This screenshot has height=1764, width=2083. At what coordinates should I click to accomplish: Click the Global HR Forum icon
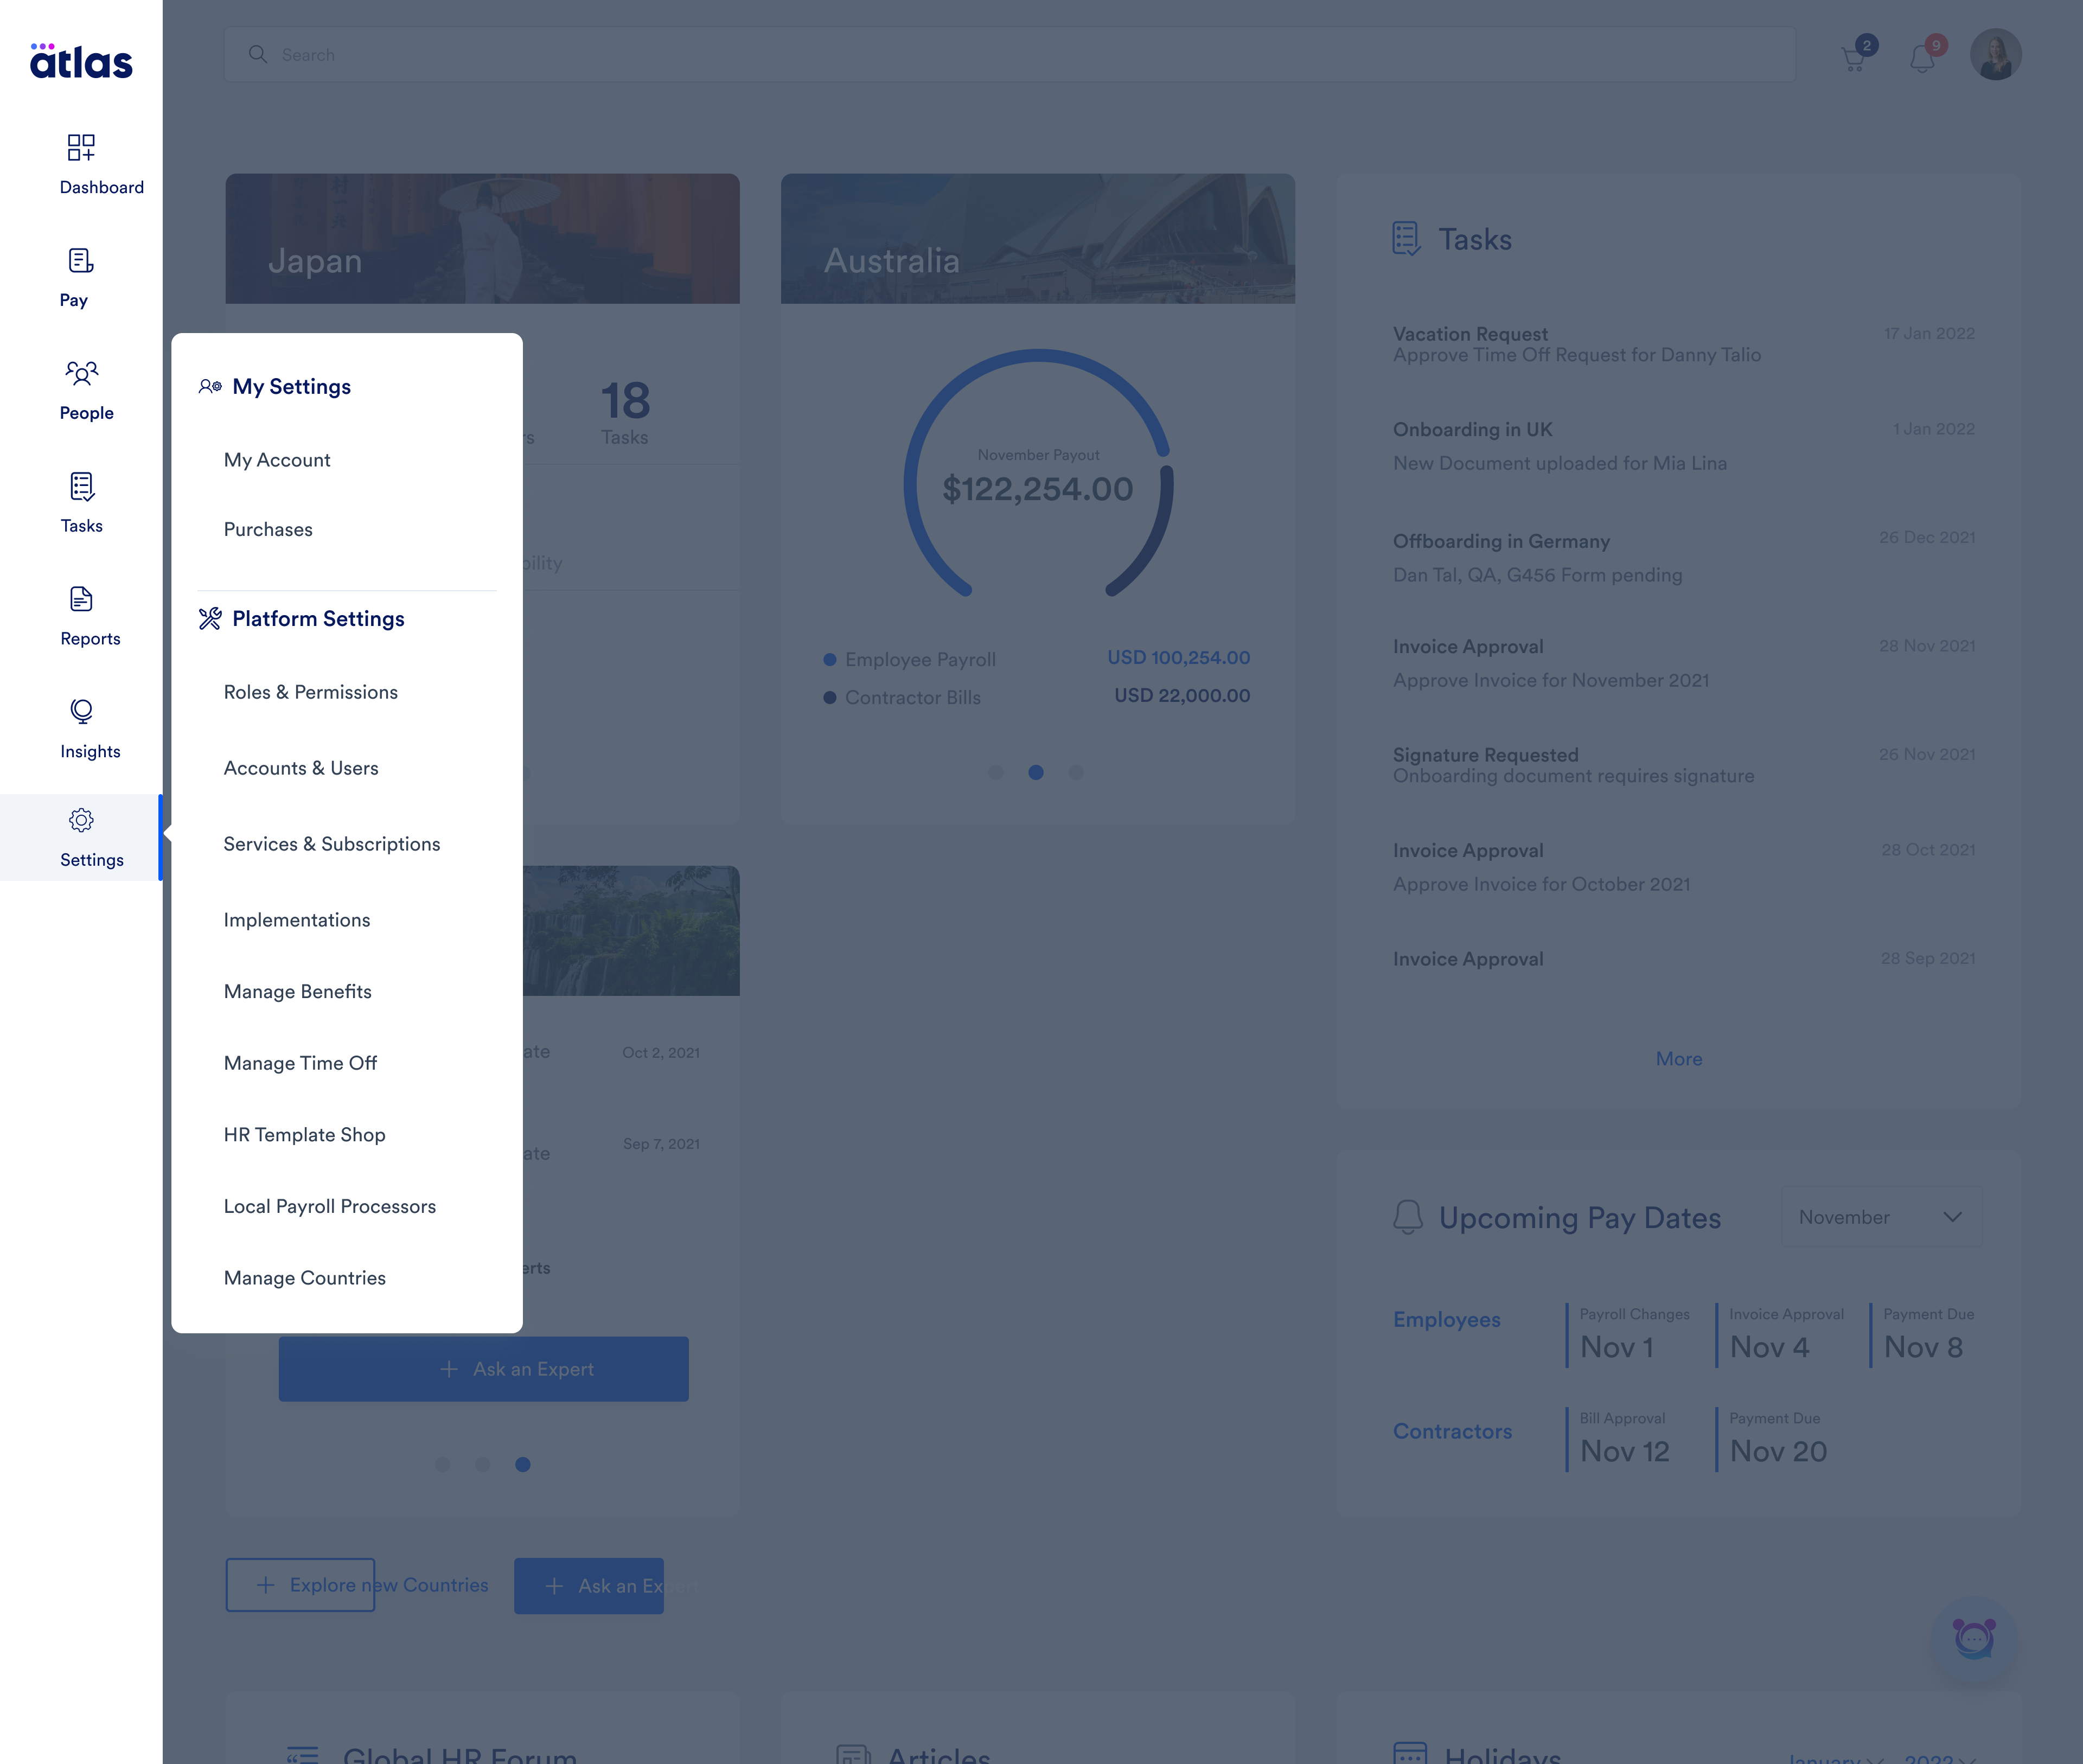click(302, 1754)
